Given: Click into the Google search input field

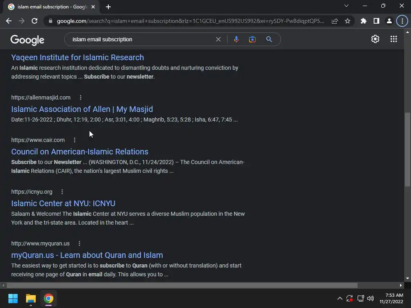Looking at the screenshot, I should (142, 39).
